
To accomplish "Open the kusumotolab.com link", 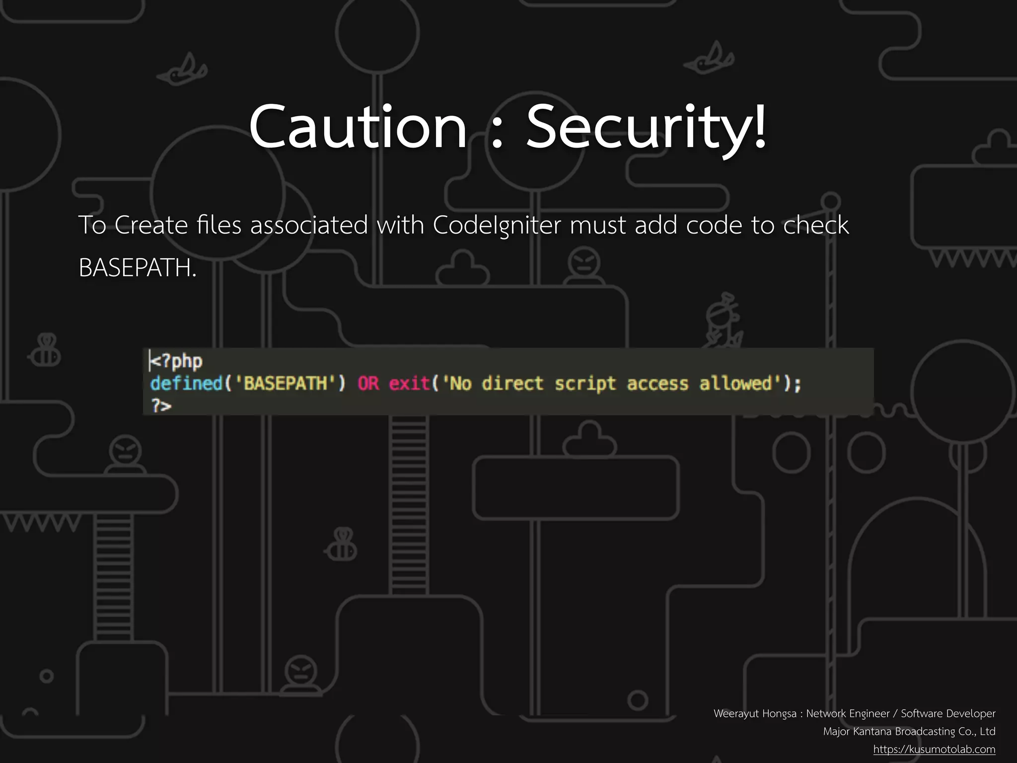I will [934, 749].
